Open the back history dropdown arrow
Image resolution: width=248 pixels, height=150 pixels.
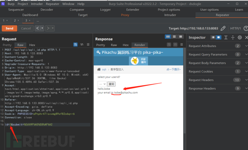coord(42,28)
